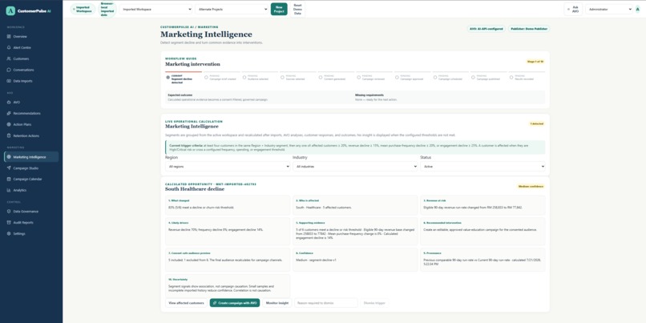Click Create campaign with AVO button
Viewport: 646px width, 323px height.
coord(235,303)
